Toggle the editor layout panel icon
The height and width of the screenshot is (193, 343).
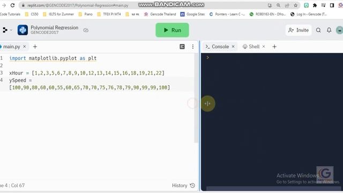[182, 47]
